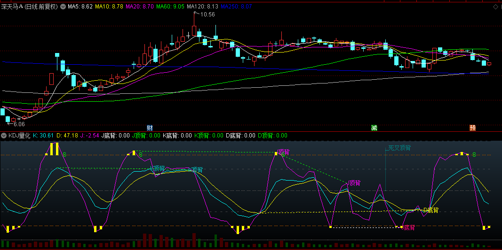Viewport: 502px width, 250px height.
Task: Click the KDJ量化 indicator name
Action: click(19, 136)
